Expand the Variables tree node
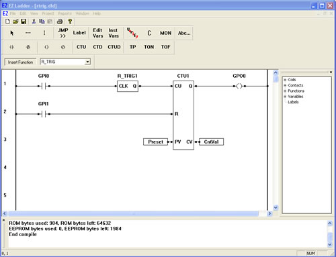Screen dimensions: 336x257 click(285, 97)
